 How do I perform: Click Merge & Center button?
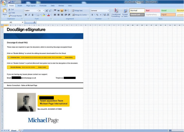80,15
